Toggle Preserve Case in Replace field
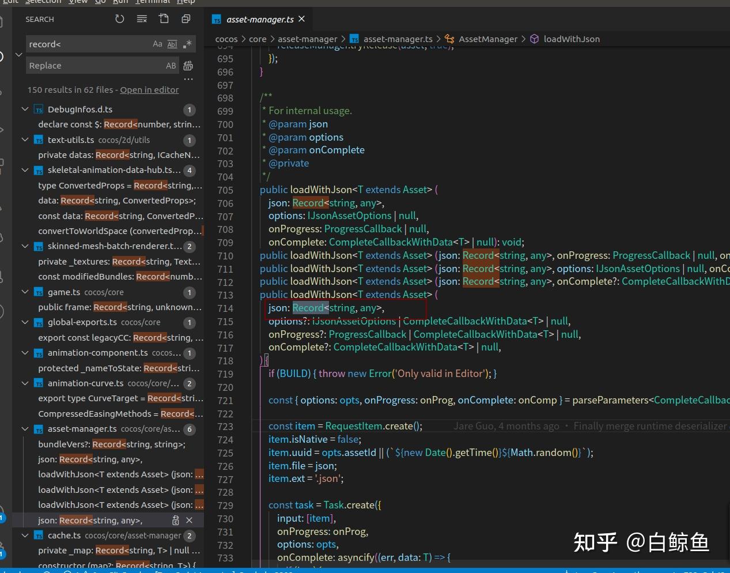Image resolution: width=730 pixels, height=573 pixels. [x=171, y=66]
